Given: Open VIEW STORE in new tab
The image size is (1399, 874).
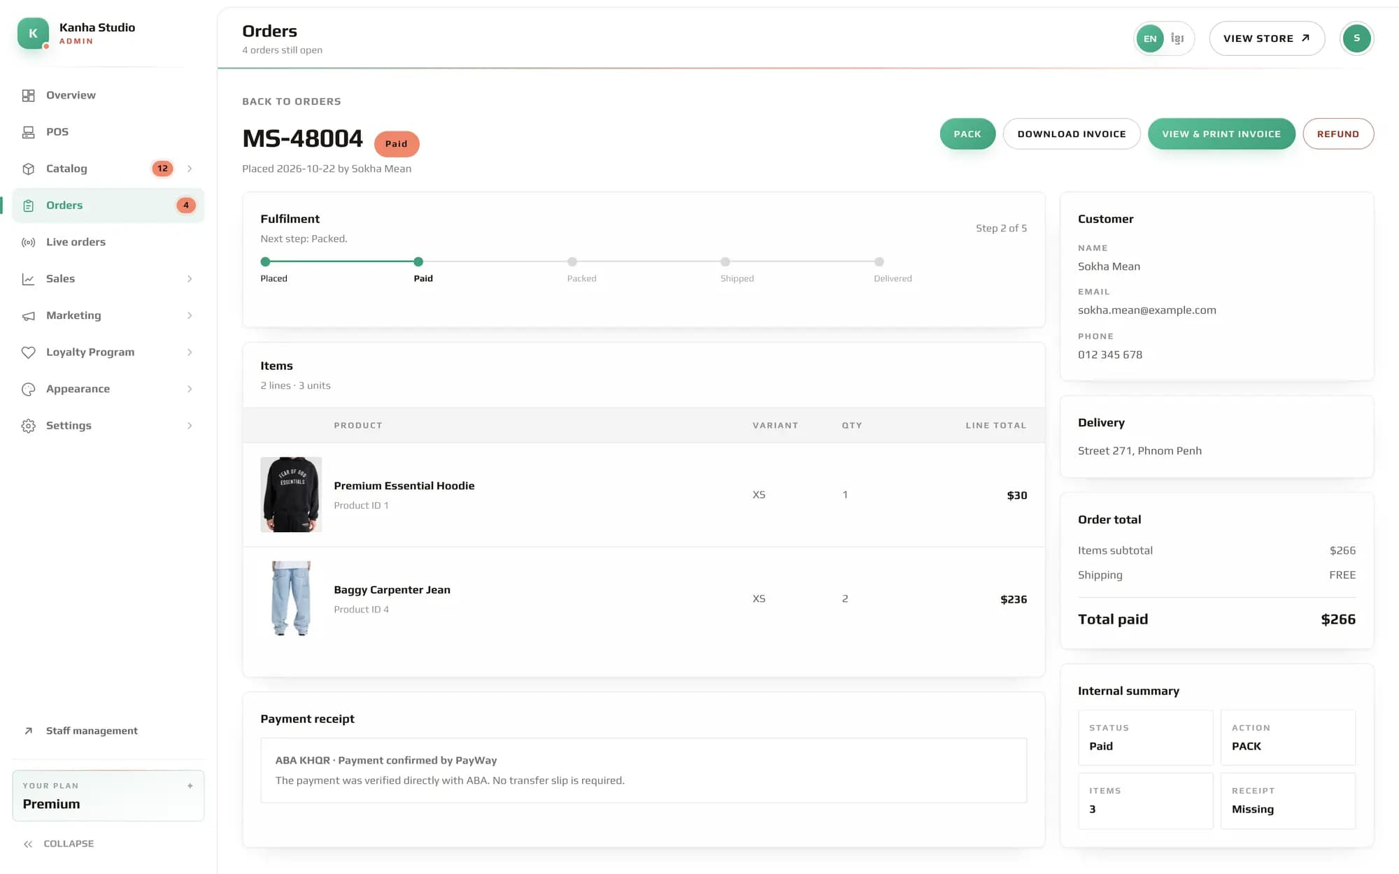Looking at the screenshot, I should pos(1267,38).
